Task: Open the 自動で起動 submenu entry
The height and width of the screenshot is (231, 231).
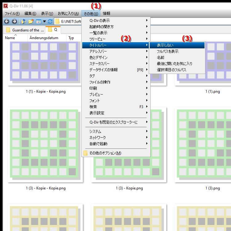Action: pyautogui.click(x=116, y=144)
